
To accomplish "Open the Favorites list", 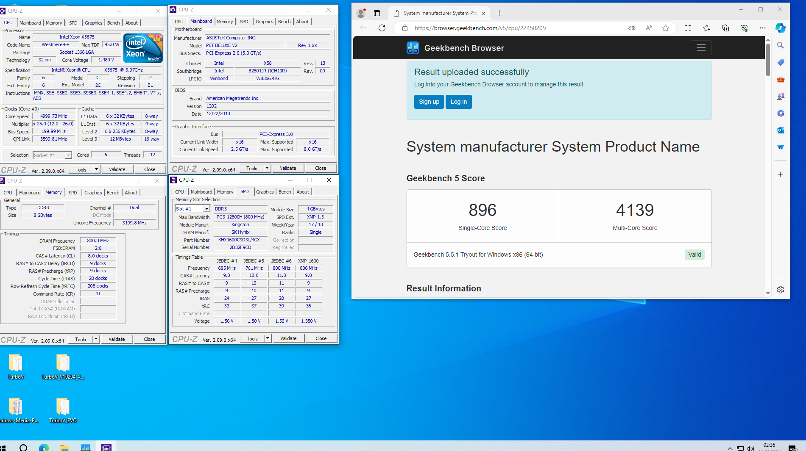I will coord(707,28).
